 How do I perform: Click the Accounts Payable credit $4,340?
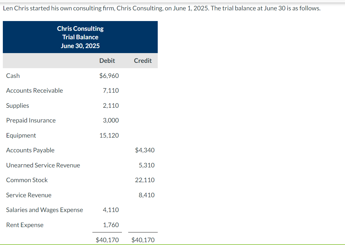145,150
